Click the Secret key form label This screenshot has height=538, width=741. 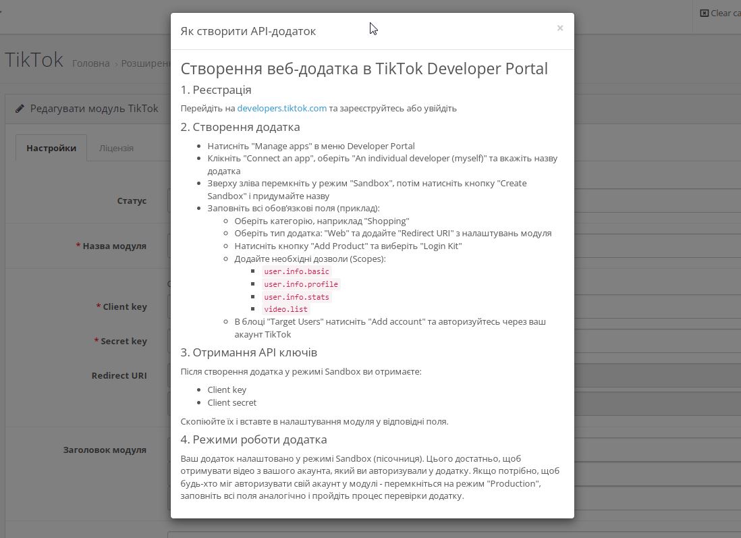click(x=123, y=342)
